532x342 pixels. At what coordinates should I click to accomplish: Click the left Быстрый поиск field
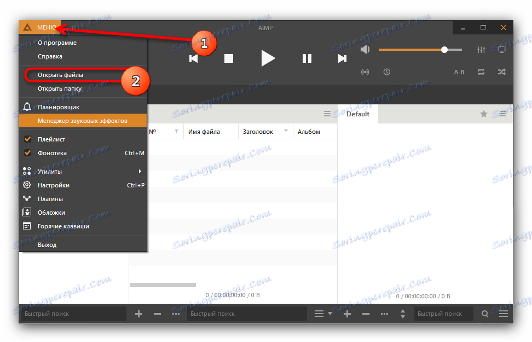click(74, 314)
